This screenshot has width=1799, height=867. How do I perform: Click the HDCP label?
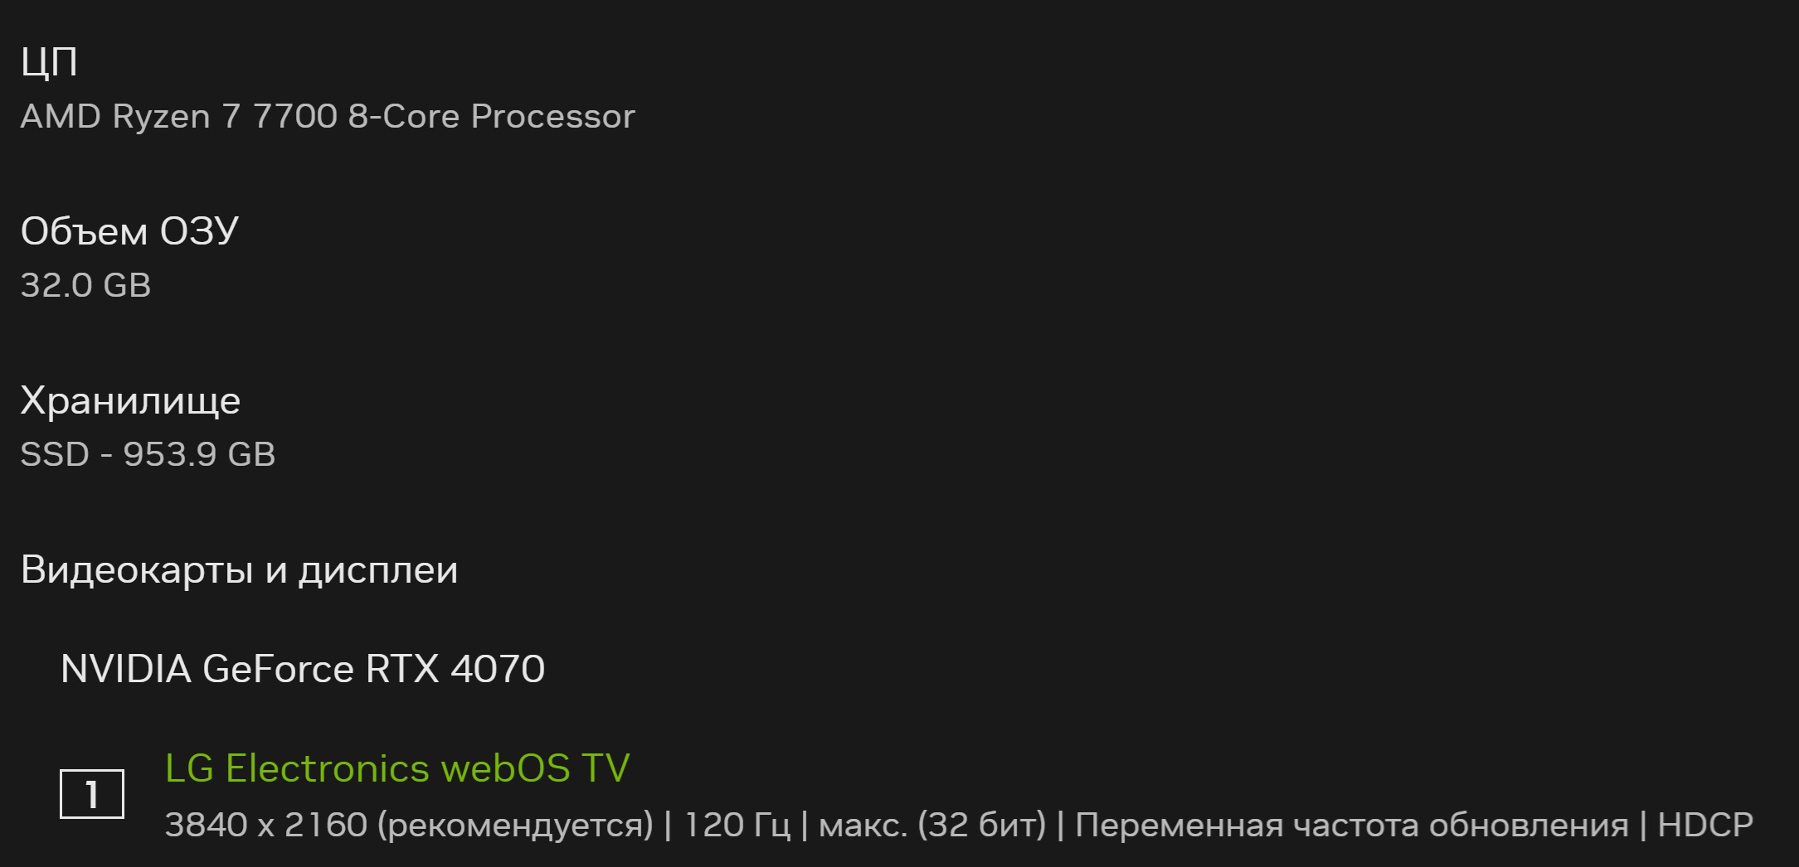[1705, 825]
